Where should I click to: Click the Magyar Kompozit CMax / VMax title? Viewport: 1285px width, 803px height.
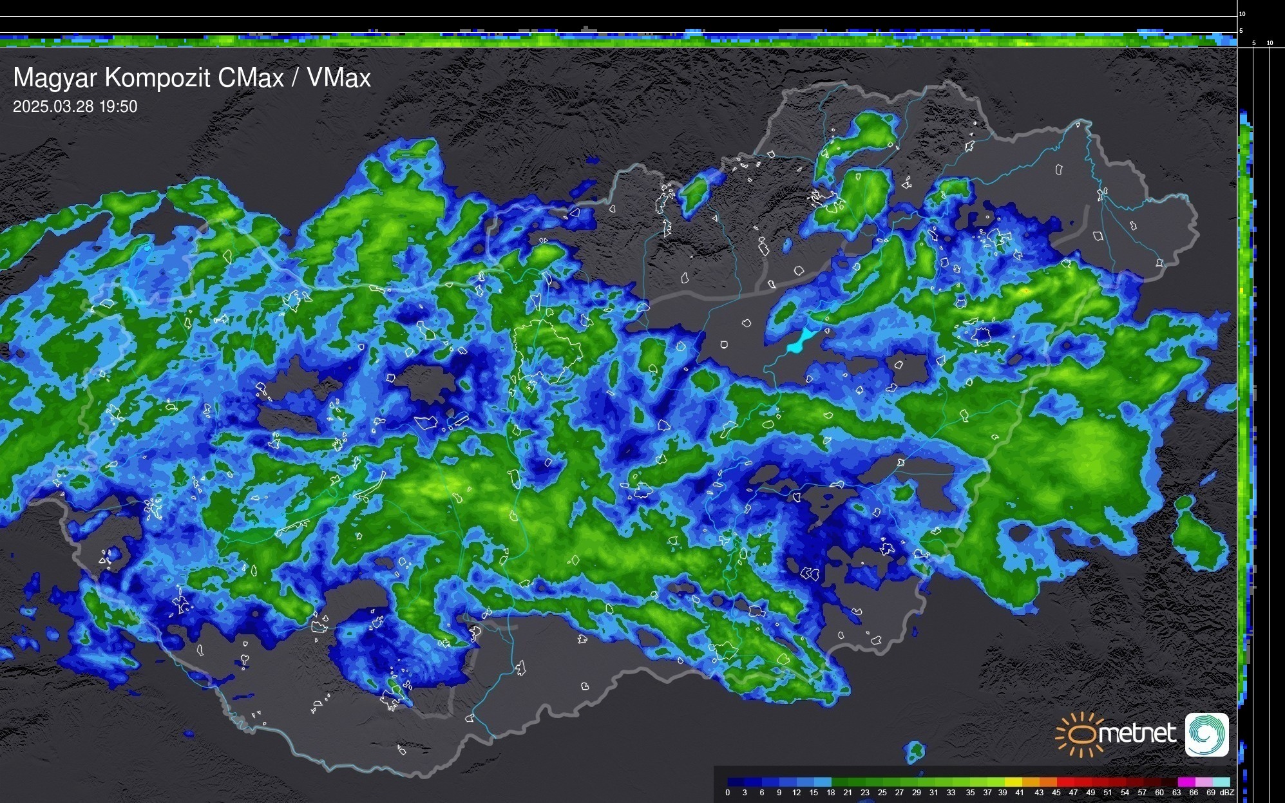(192, 78)
